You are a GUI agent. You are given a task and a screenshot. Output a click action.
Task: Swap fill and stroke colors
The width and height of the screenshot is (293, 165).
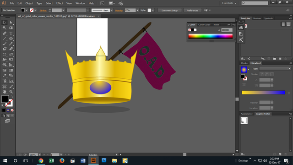[x=11, y=97]
